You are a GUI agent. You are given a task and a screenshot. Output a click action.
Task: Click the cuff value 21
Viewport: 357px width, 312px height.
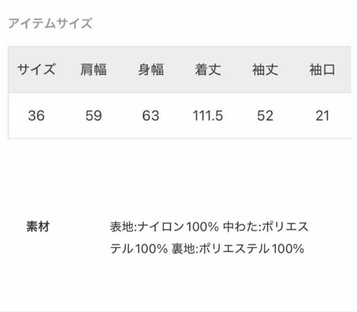(322, 116)
